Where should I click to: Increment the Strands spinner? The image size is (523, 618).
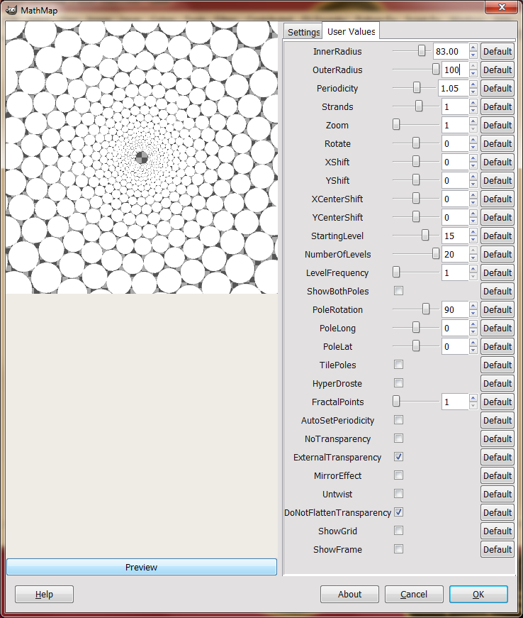tap(473, 103)
